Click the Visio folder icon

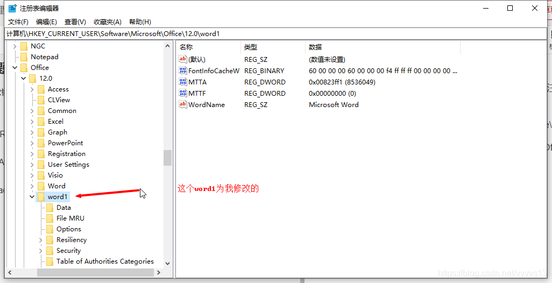point(41,175)
